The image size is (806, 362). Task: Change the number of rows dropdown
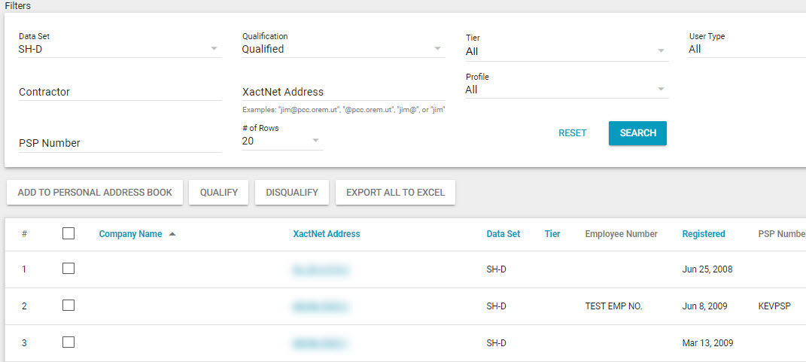(x=282, y=141)
